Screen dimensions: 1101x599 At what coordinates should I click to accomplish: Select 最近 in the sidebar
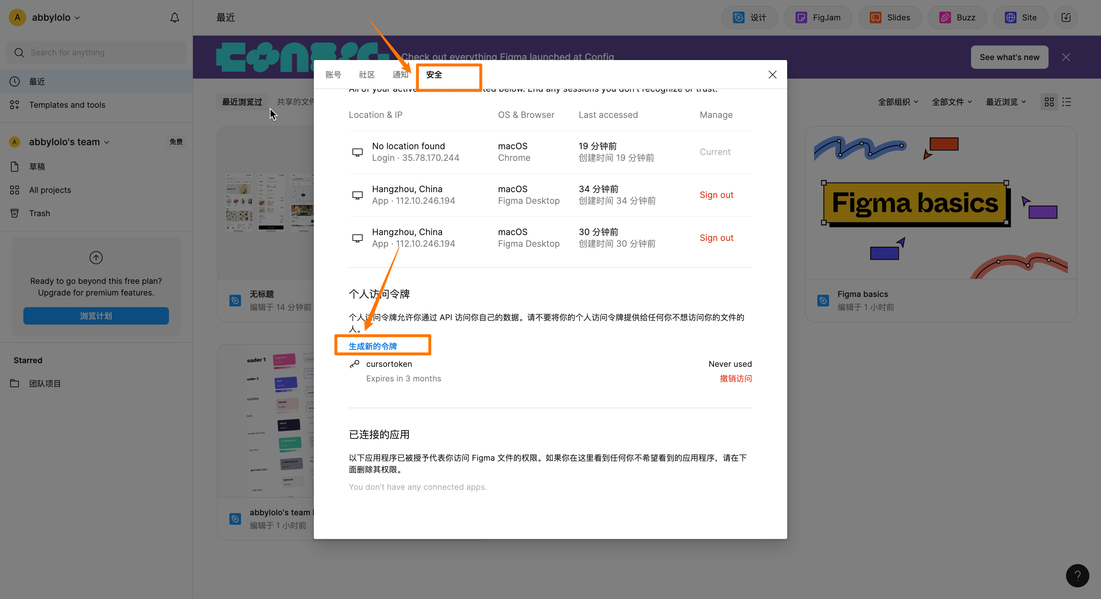click(96, 82)
